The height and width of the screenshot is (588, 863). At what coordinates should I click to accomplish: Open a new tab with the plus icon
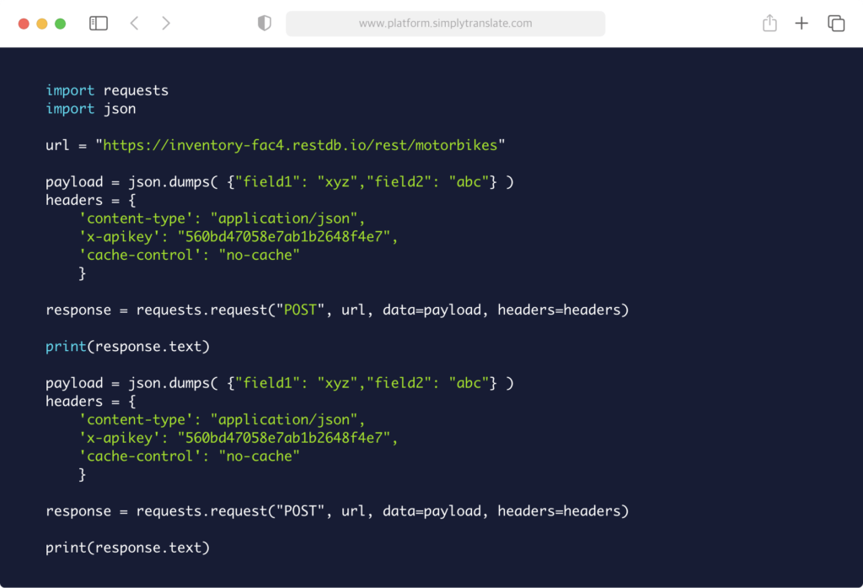click(801, 23)
